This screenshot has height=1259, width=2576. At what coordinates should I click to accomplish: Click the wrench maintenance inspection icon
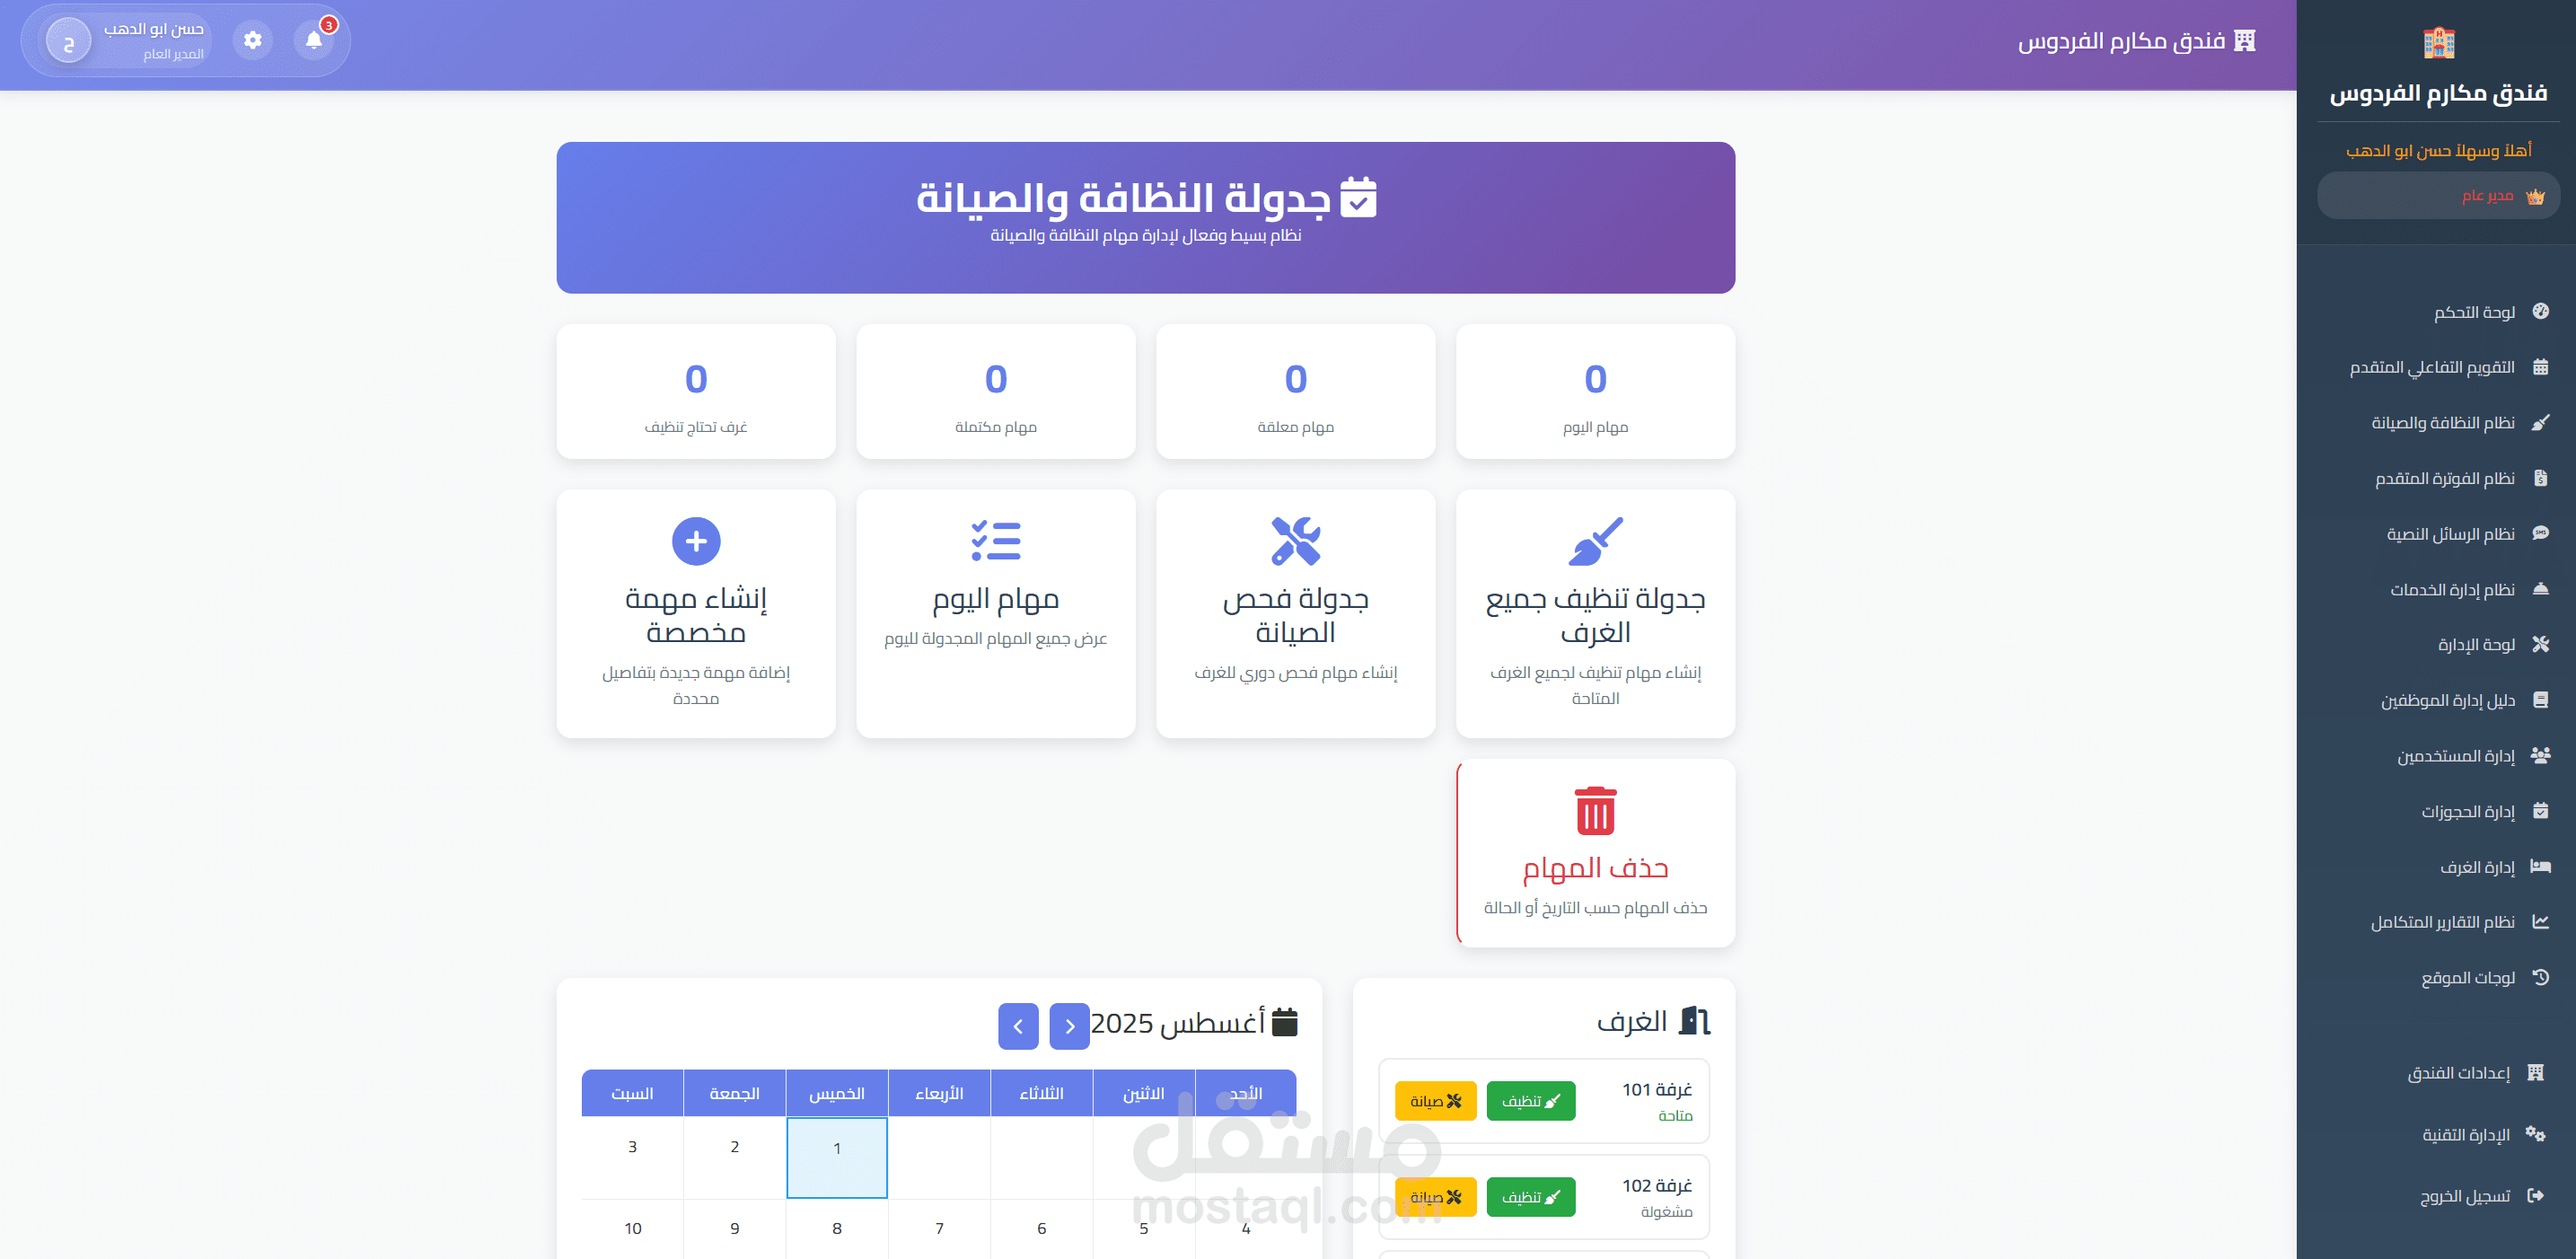[x=1295, y=541]
